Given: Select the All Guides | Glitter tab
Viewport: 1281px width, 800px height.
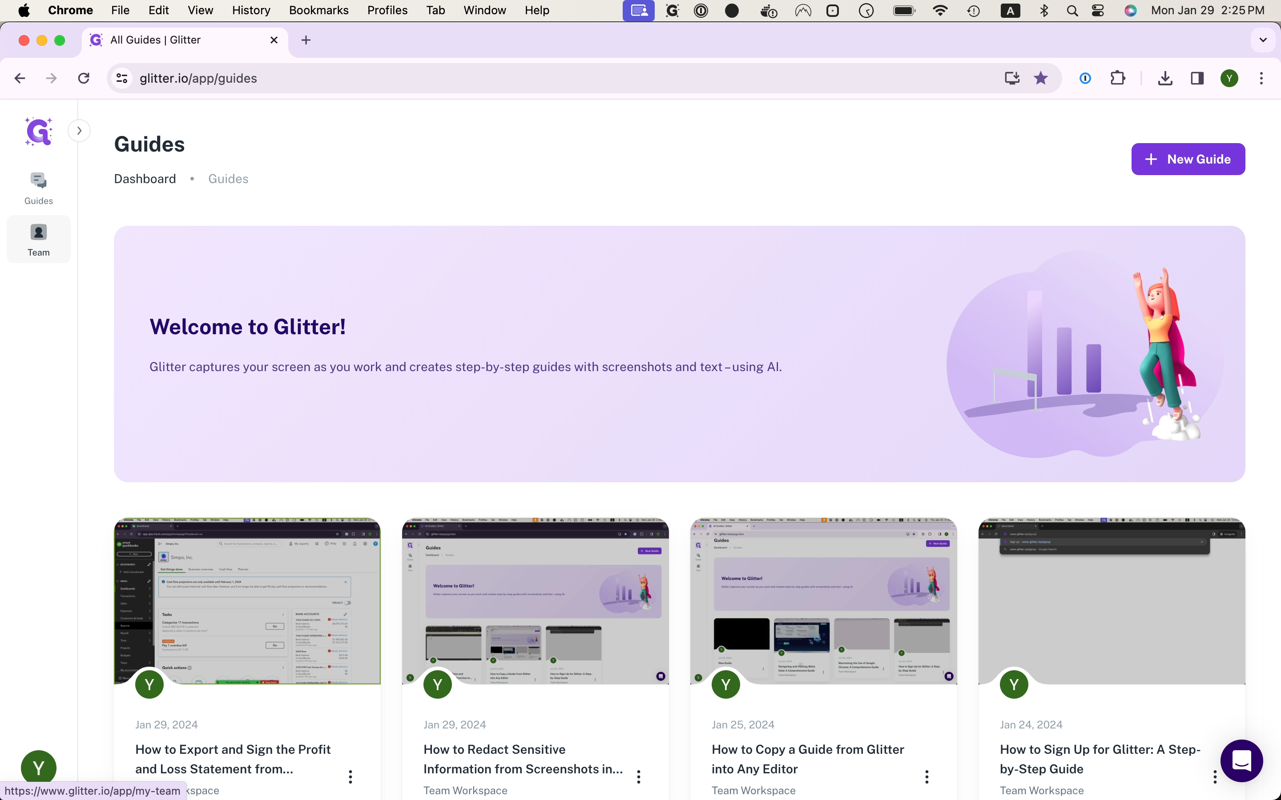Looking at the screenshot, I should tap(185, 40).
